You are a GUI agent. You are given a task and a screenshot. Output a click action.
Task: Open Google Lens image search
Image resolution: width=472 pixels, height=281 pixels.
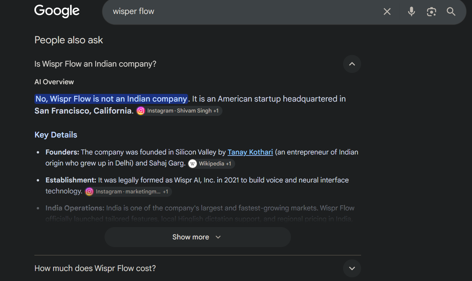[x=432, y=12]
